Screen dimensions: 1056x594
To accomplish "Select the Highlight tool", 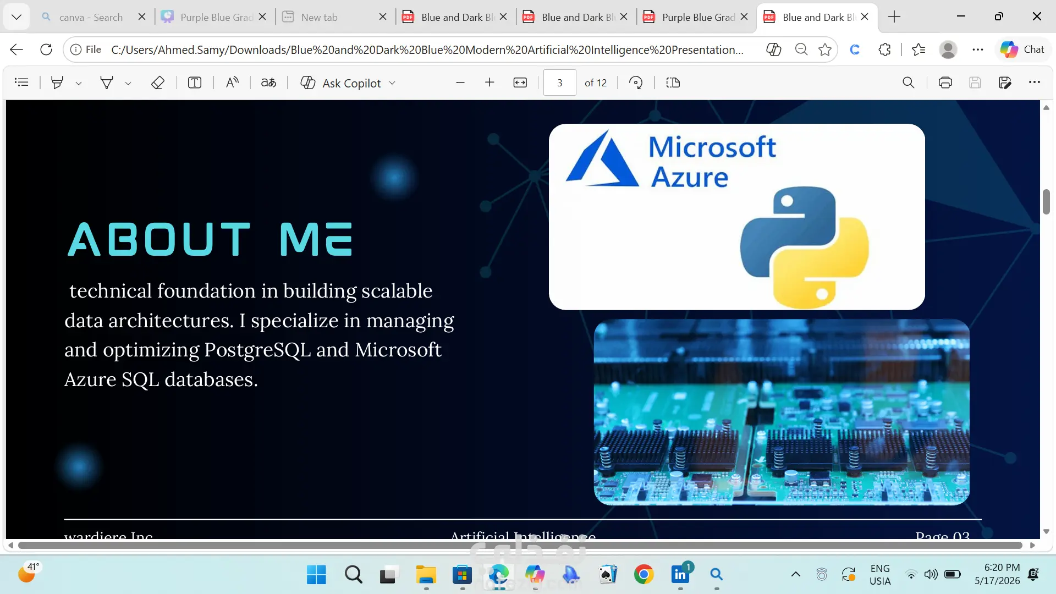I will tap(57, 82).
